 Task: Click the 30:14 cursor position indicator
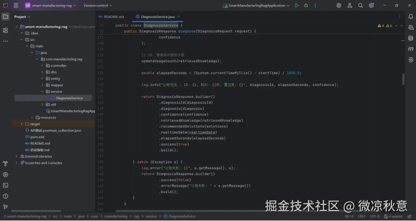point(349,216)
